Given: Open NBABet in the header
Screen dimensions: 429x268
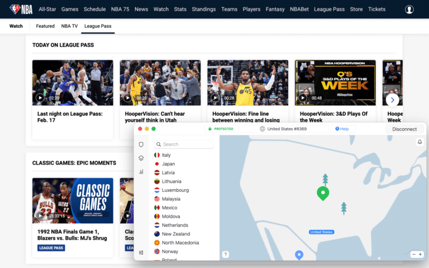Looking at the screenshot, I should click(x=299, y=10).
